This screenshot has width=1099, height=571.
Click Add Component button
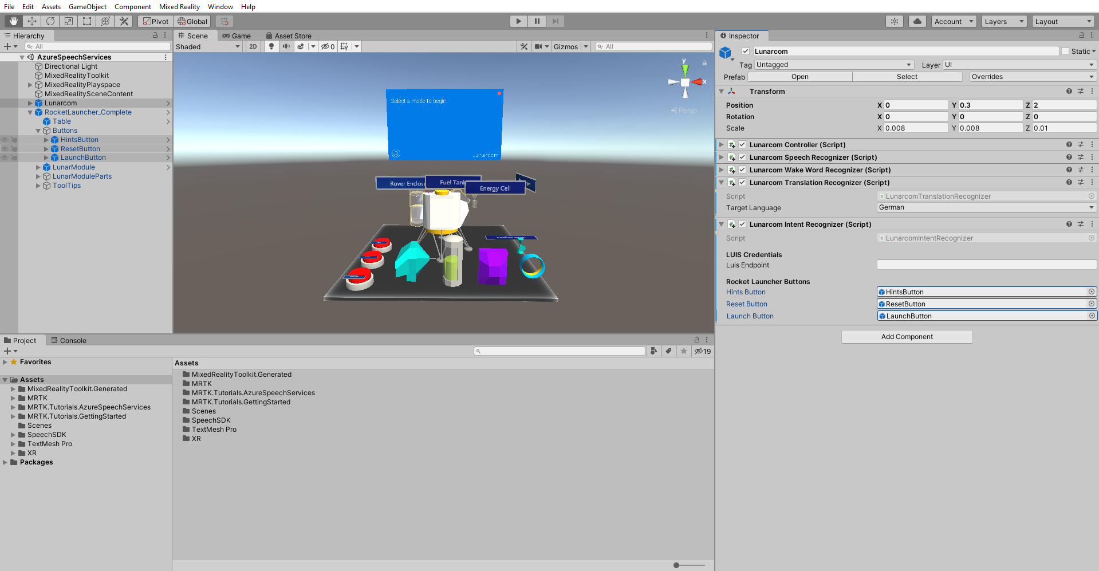click(907, 337)
